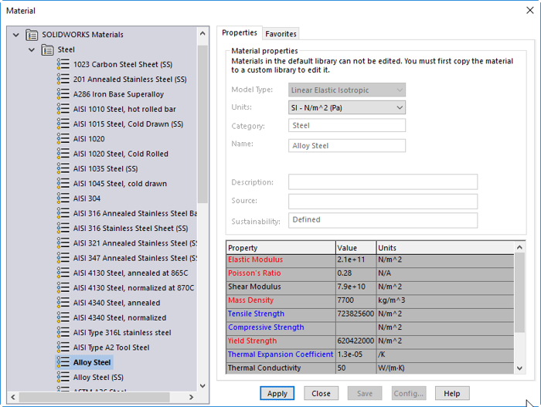Collapse the SOLIDWORKS Materials tree node
The height and width of the screenshot is (407, 541).
(16, 35)
